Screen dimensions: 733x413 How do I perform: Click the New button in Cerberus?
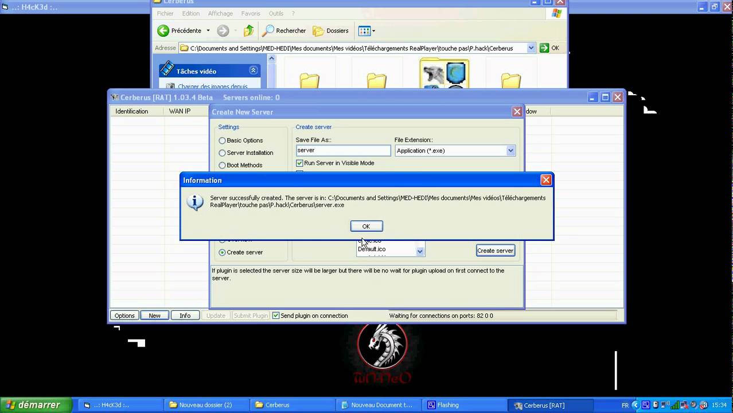(x=155, y=315)
